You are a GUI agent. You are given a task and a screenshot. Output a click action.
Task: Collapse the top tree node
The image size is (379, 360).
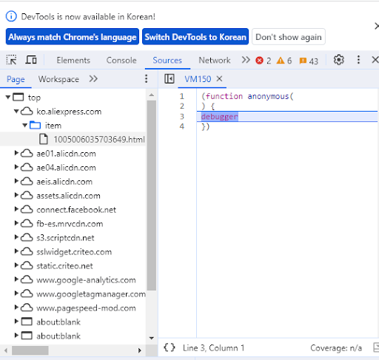8,97
